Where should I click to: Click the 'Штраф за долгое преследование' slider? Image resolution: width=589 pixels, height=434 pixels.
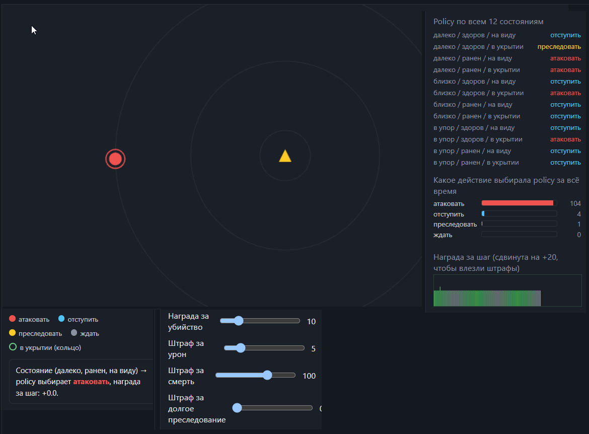[x=272, y=408]
